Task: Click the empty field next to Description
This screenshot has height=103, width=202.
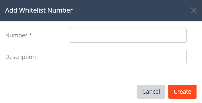Action: pyautogui.click(x=128, y=57)
